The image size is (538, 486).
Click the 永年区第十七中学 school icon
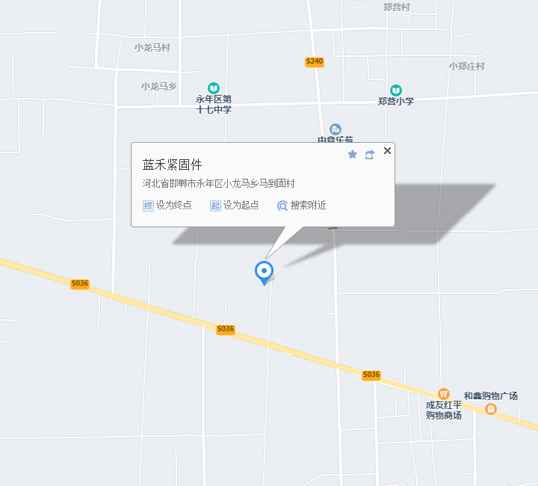214,88
